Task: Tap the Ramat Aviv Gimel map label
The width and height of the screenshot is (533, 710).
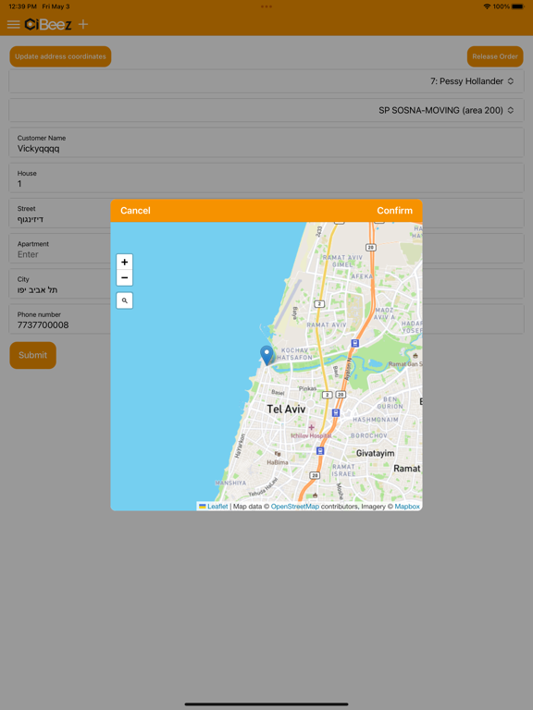Action: tap(342, 262)
